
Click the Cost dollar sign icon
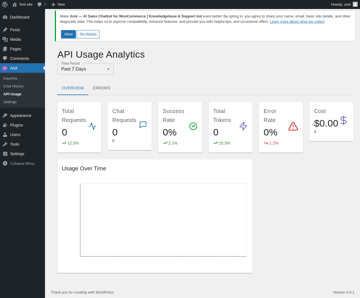click(x=343, y=120)
